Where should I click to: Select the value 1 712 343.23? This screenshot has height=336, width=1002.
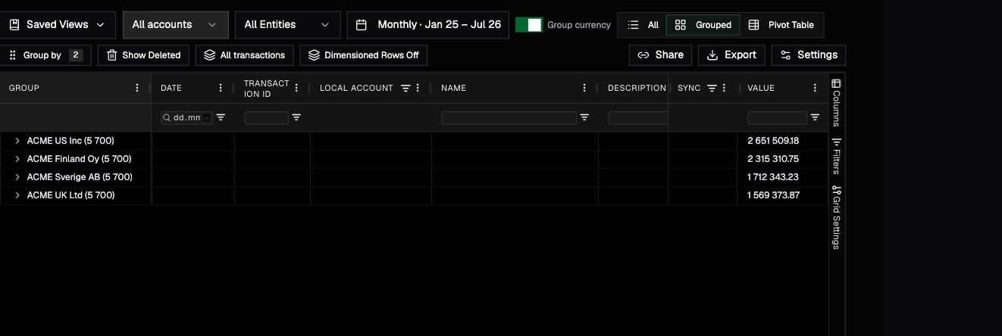point(773,177)
